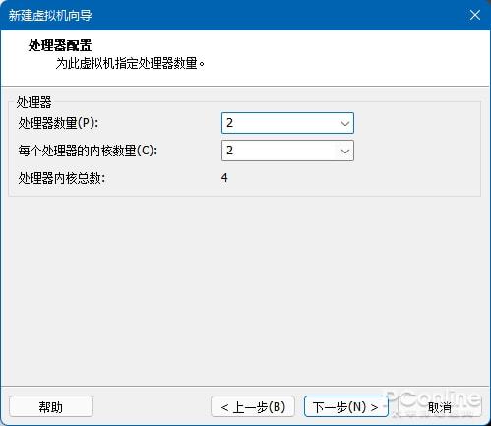Expand the 每个处理器的内核数量(C) dropdown arrow
The image size is (491, 426).
pos(344,152)
